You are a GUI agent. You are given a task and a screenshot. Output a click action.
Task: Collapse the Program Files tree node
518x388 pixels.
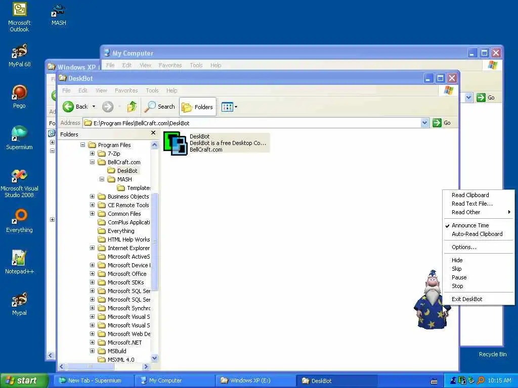(x=82, y=145)
